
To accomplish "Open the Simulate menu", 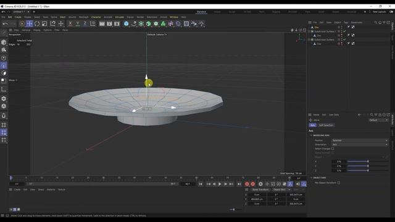I will coord(119,17).
